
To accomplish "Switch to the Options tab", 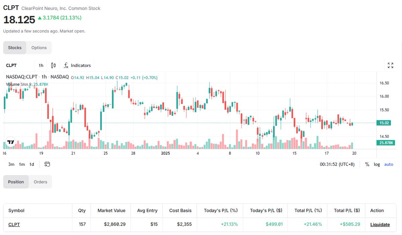I will 39,48.
